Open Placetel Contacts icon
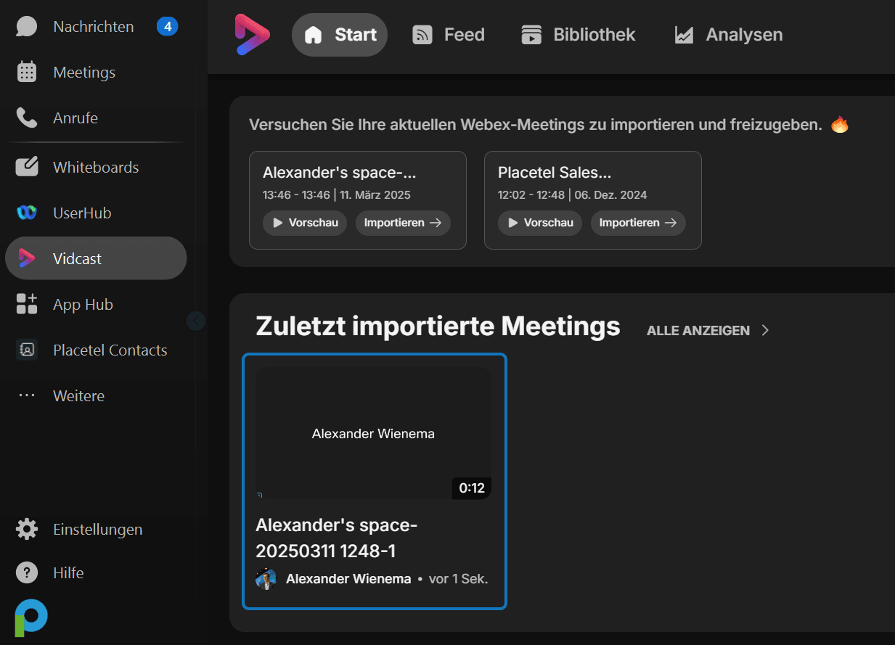Viewport: 895px width, 645px height. pos(27,350)
